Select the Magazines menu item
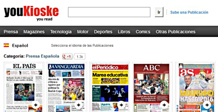 (x=34, y=32)
